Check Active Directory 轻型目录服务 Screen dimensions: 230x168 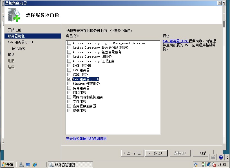(x=69, y=52)
